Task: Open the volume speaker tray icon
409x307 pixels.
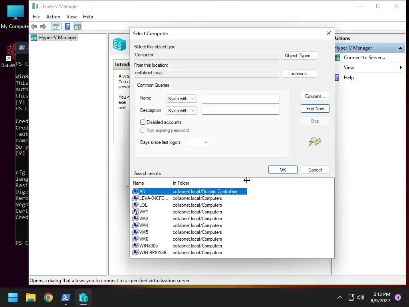Action: pyautogui.click(x=361, y=297)
